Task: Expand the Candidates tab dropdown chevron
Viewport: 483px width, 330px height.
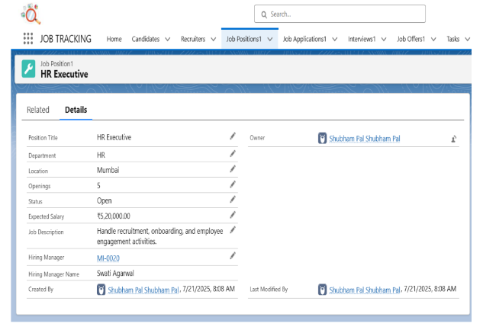Action: point(167,40)
